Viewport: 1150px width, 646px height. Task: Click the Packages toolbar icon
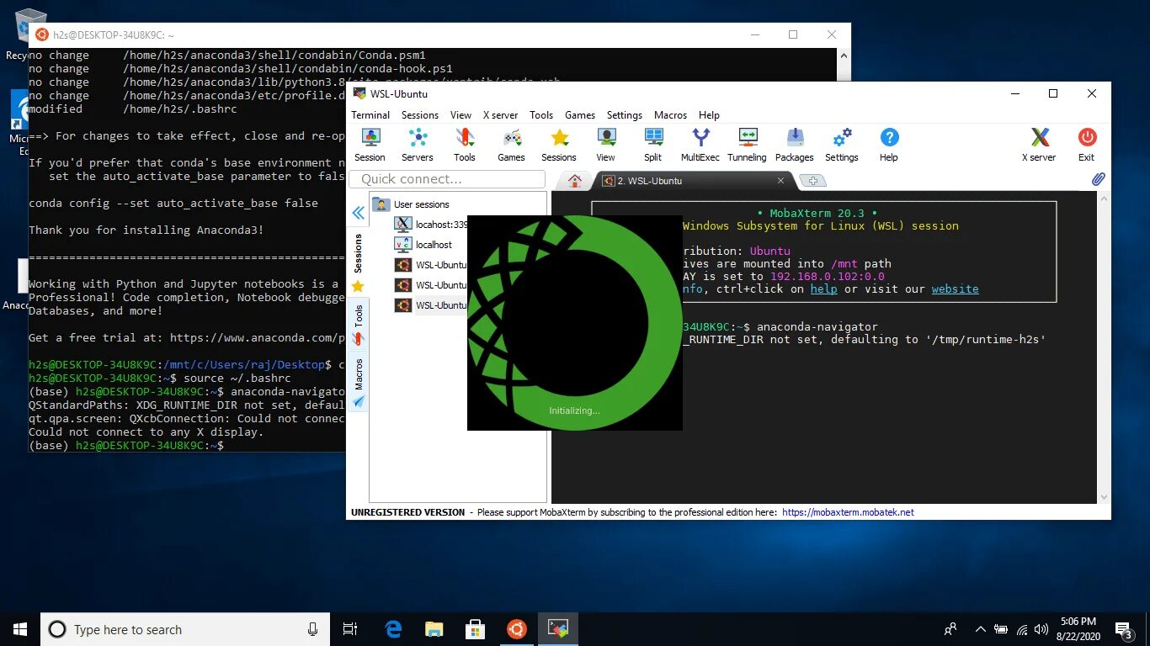pos(795,145)
